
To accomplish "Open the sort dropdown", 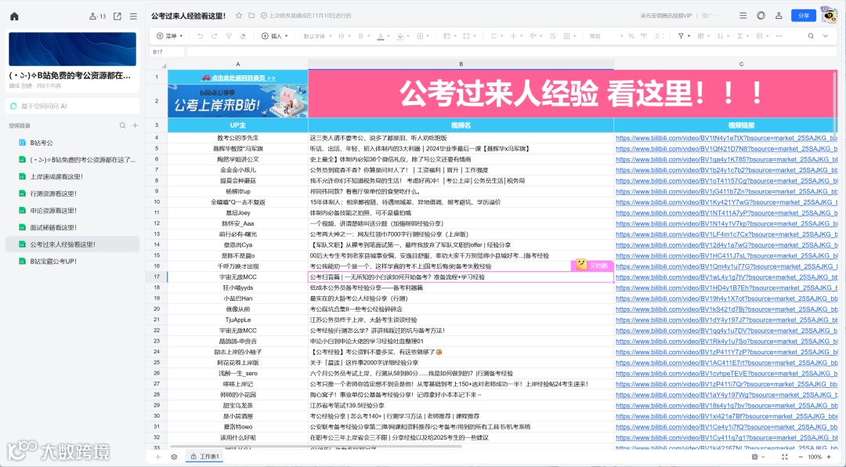I will pyautogui.click(x=723, y=36).
